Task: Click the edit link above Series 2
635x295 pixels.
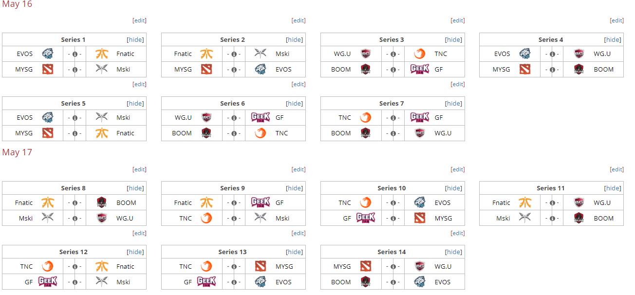Action: pos(299,20)
